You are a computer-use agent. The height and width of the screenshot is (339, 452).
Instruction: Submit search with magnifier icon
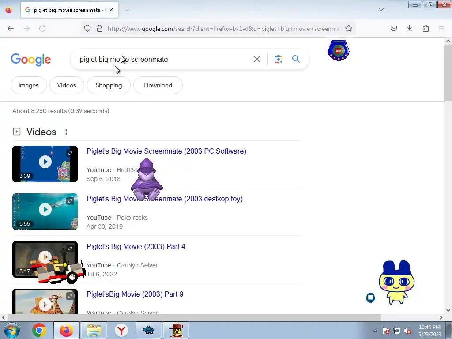tap(296, 59)
